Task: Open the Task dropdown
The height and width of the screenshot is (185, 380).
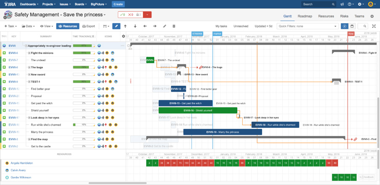Action: tap(11, 26)
